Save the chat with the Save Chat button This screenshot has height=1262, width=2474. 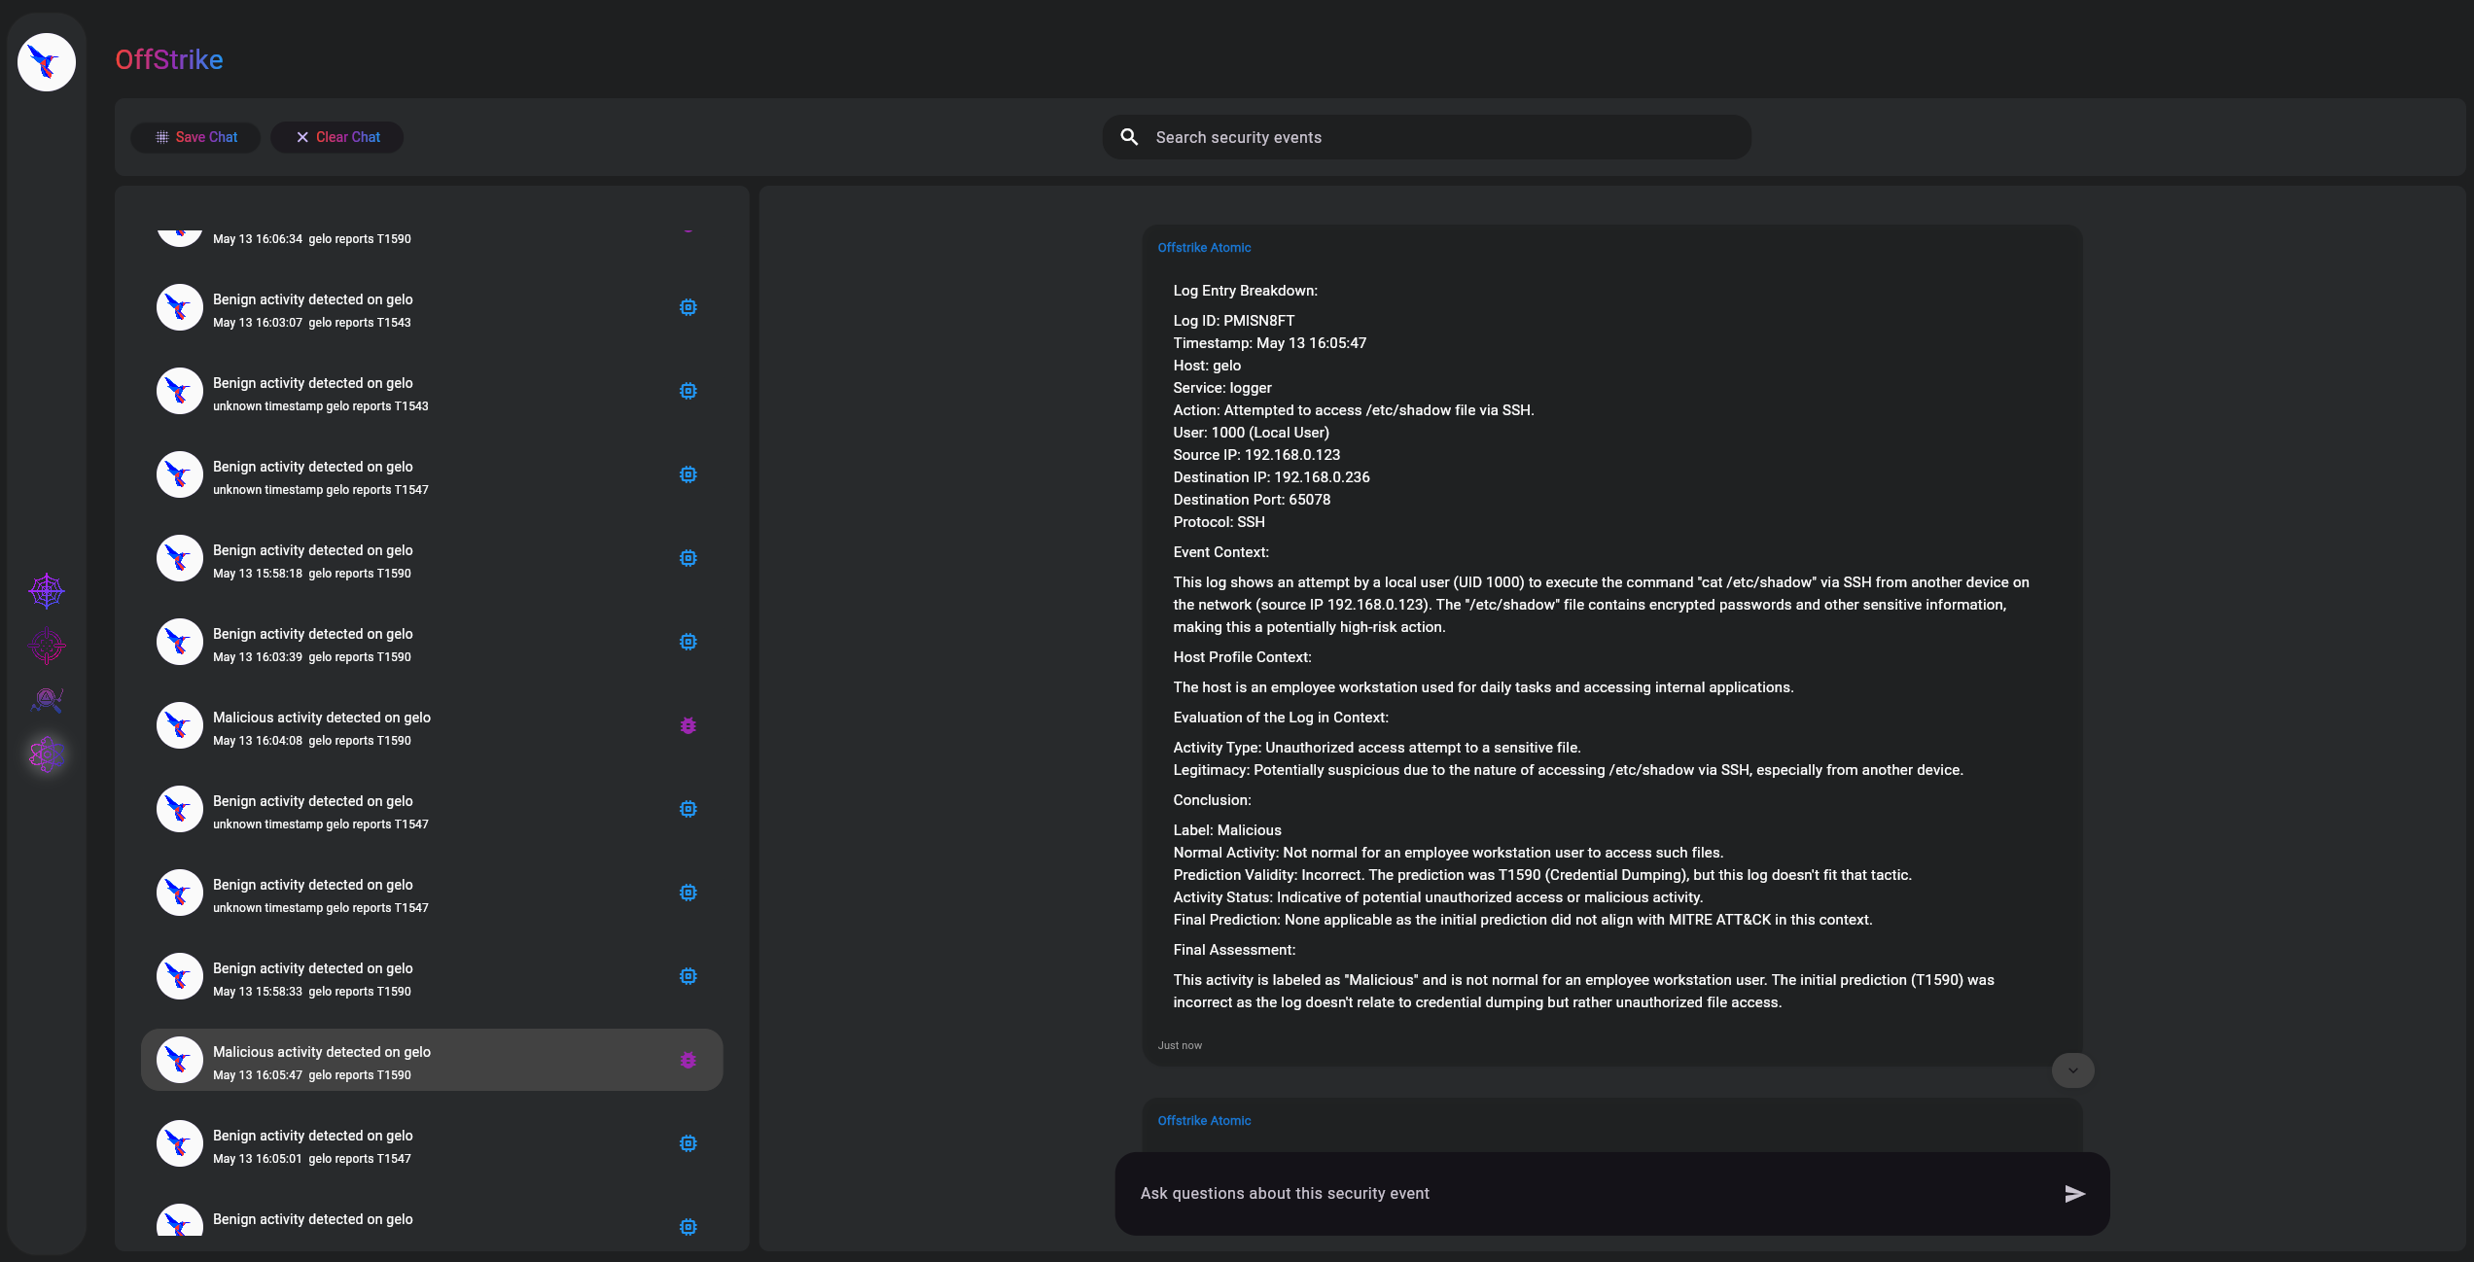pyautogui.click(x=195, y=137)
